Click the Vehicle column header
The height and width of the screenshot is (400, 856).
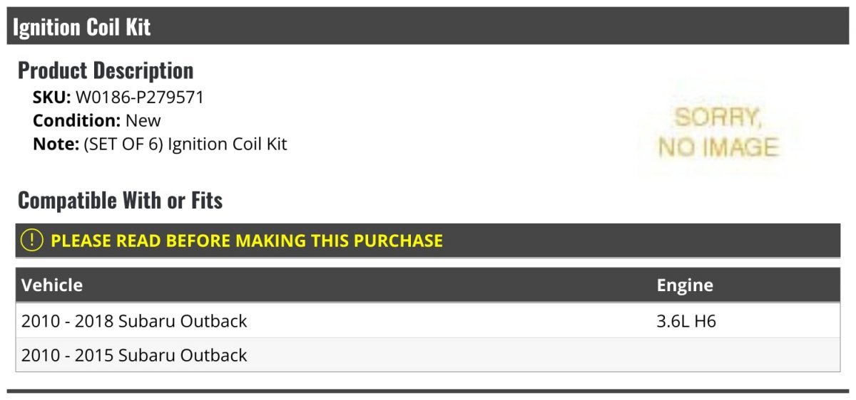coord(52,285)
